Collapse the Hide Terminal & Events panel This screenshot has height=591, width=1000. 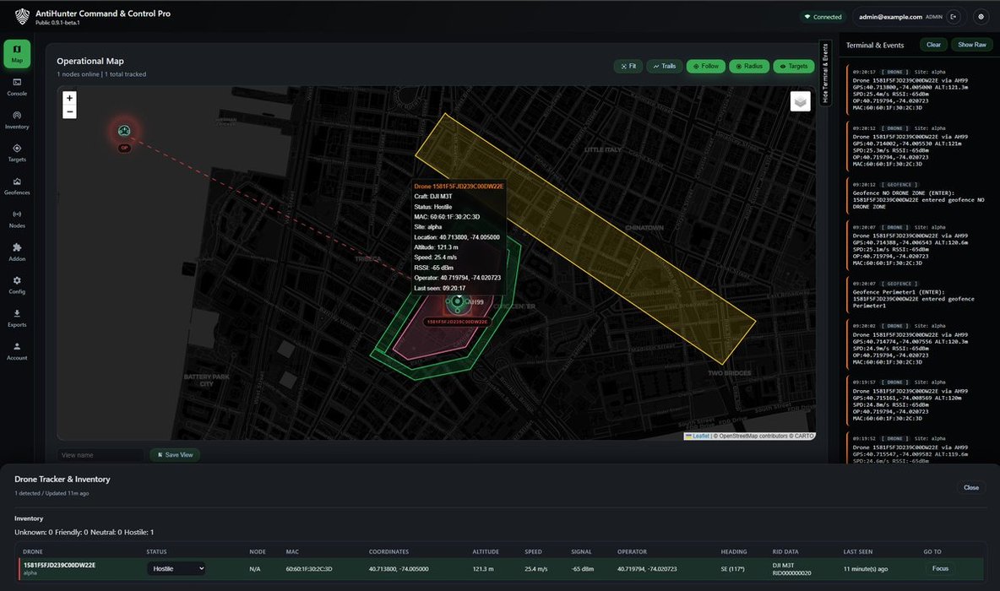[825, 73]
